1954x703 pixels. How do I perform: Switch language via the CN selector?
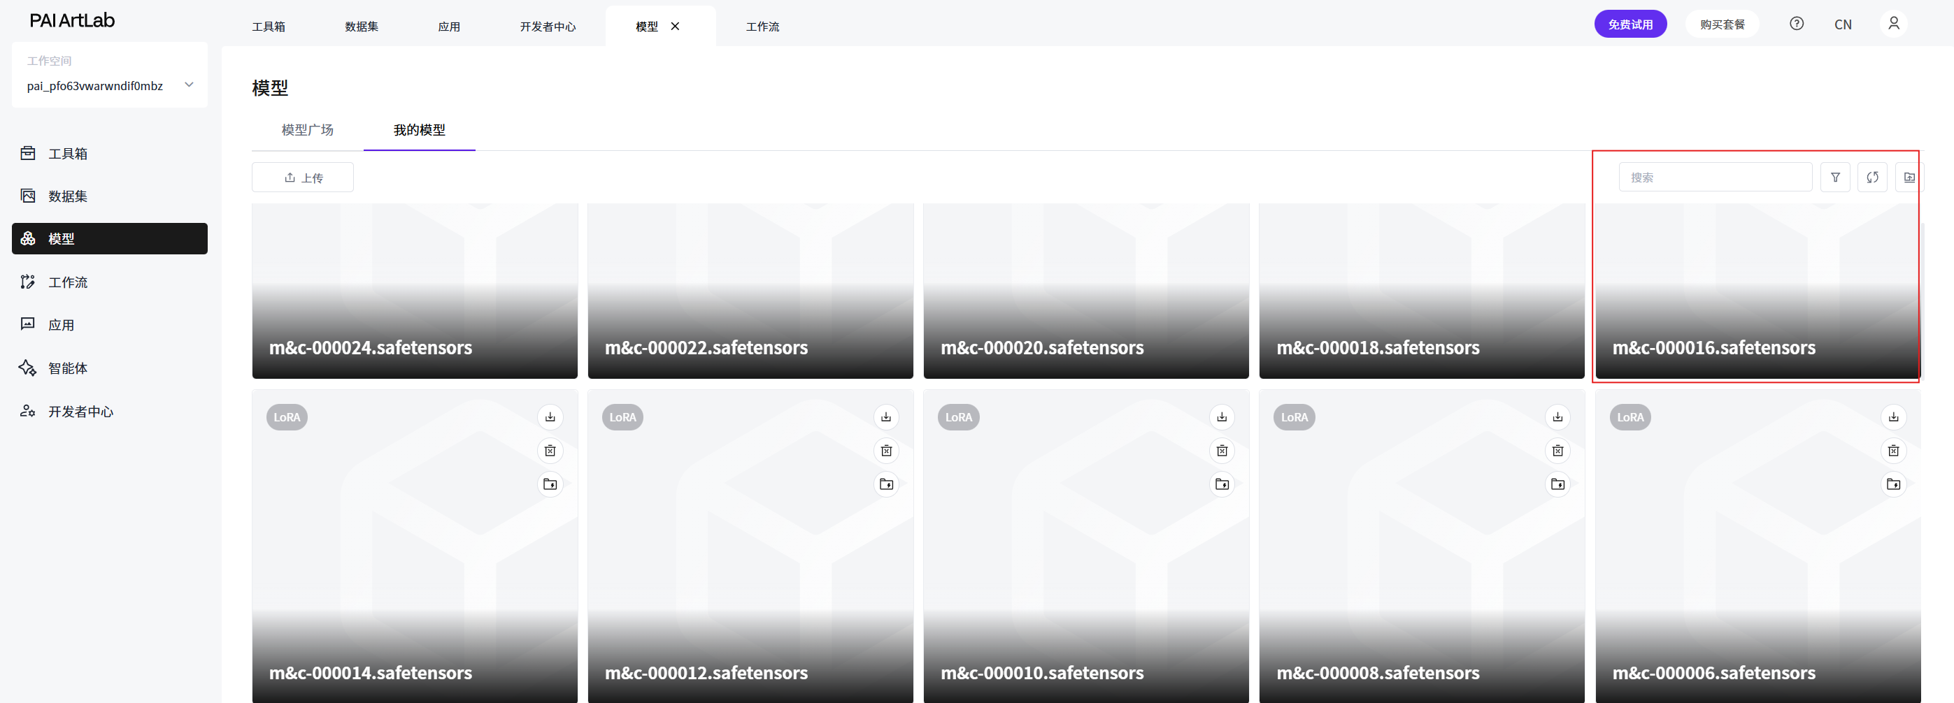tap(1844, 24)
